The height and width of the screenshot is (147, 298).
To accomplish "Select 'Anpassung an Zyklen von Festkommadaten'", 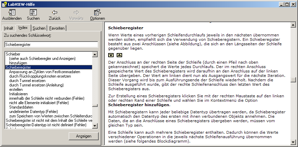I will (x=45, y=72).
